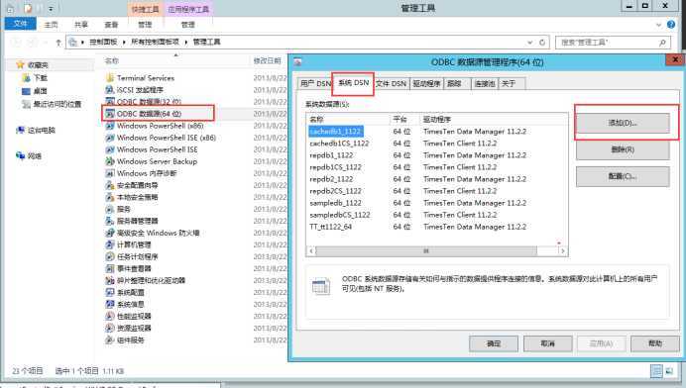The height and width of the screenshot is (388, 686).
Task: Click the Windows PowerShell (x86) icon
Action: (x=110, y=126)
